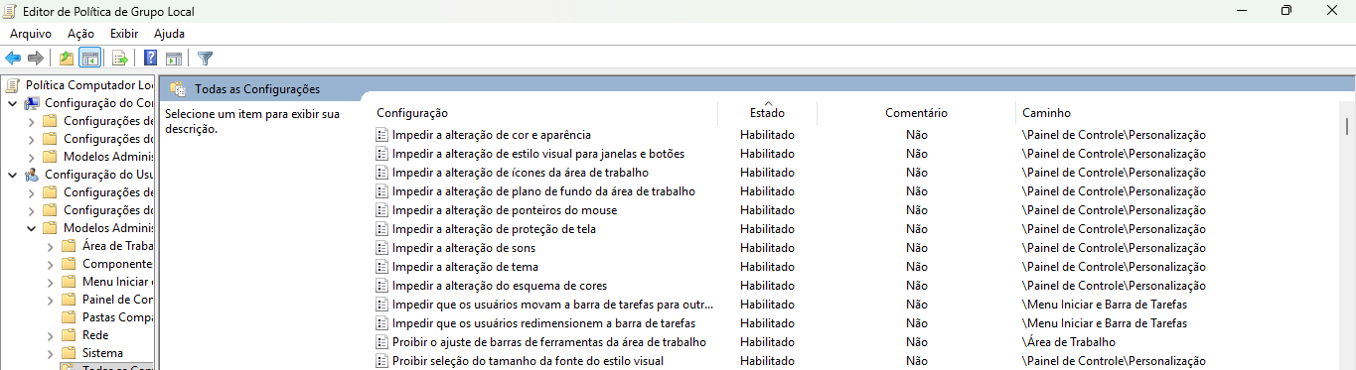Image resolution: width=1356 pixels, height=370 pixels.
Task: Sort by the Estado column header
Action: [767, 113]
